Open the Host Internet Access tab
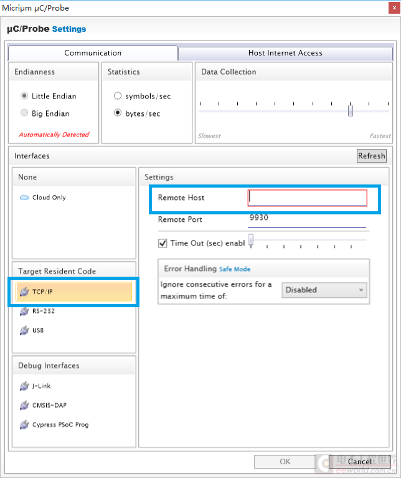The height and width of the screenshot is (478, 401). click(285, 53)
